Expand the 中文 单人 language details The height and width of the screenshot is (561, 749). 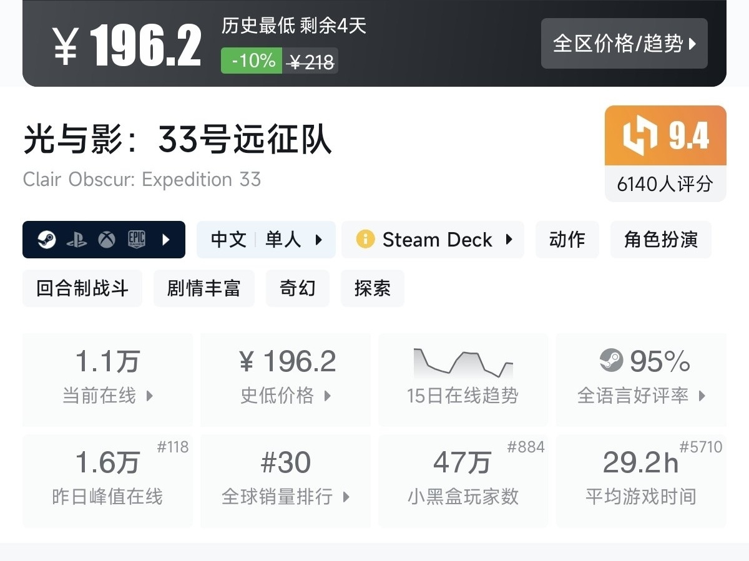coord(266,240)
